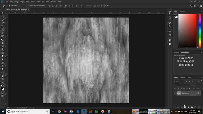Switch to the Swatches tab
Screen dimensions: 203x114
coord(182,11)
